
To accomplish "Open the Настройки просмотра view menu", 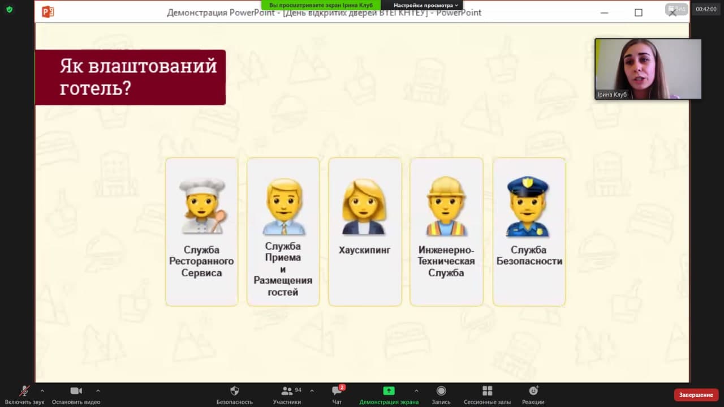I will pos(425,5).
